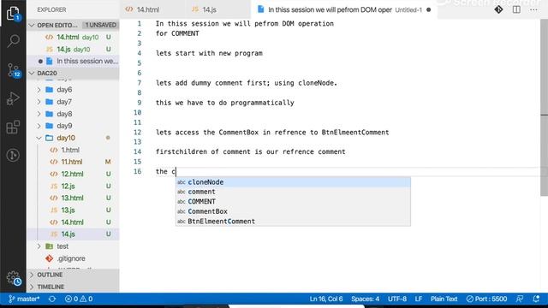Change language mode from Plain Text
The image size is (548, 308).
point(444,299)
